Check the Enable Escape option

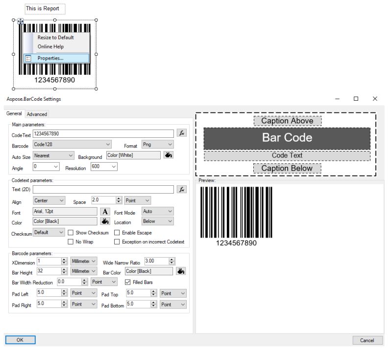pyautogui.click(x=117, y=232)
